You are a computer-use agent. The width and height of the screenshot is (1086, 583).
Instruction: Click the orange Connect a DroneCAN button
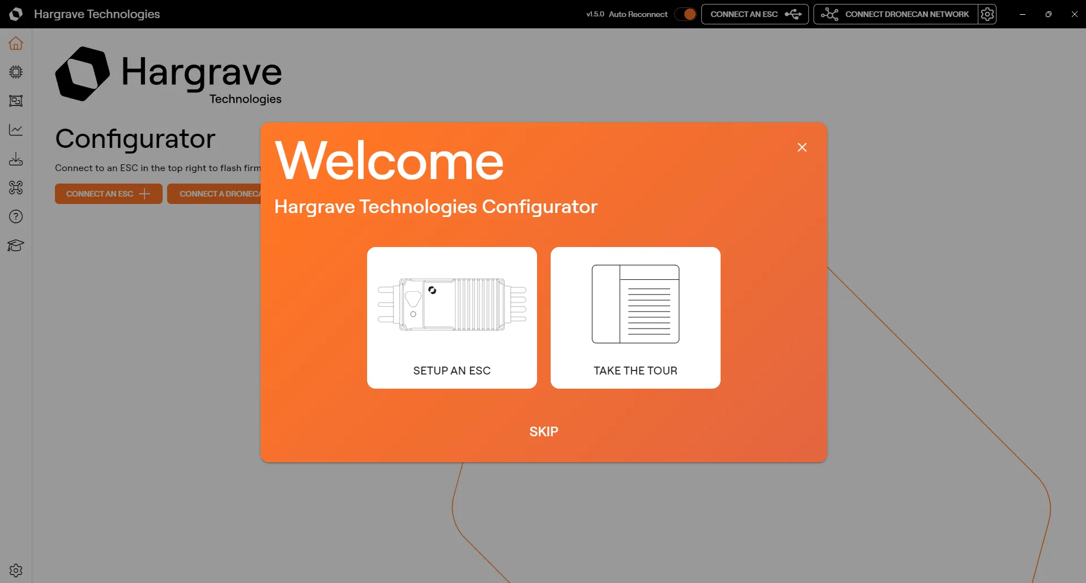tap(214, 194)
